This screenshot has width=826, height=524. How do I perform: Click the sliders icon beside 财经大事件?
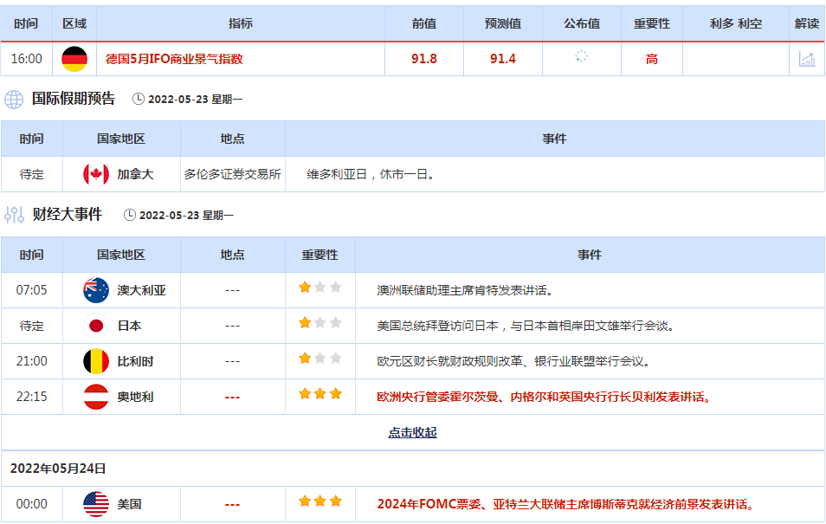click(14, 215)
